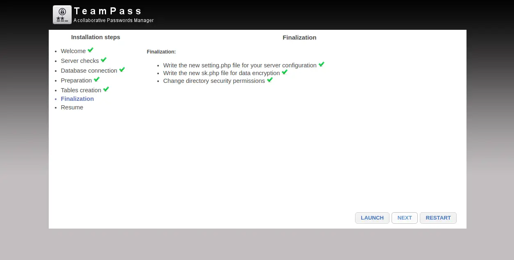Select the Resume step in sidebar
Image resolution: width=514 pixels, height=260 pixels.
click(x=72, y=107)
